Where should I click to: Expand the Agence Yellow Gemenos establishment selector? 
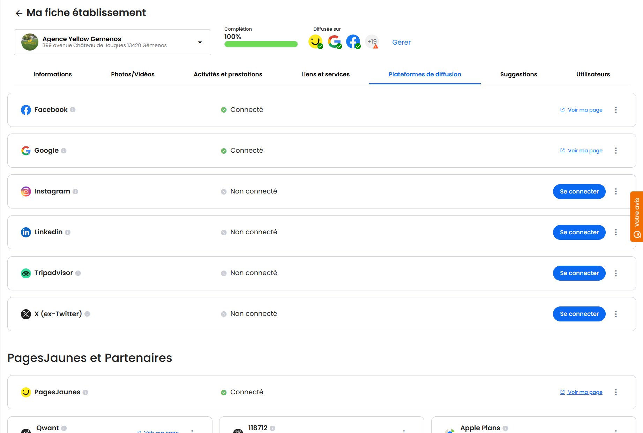200,42
